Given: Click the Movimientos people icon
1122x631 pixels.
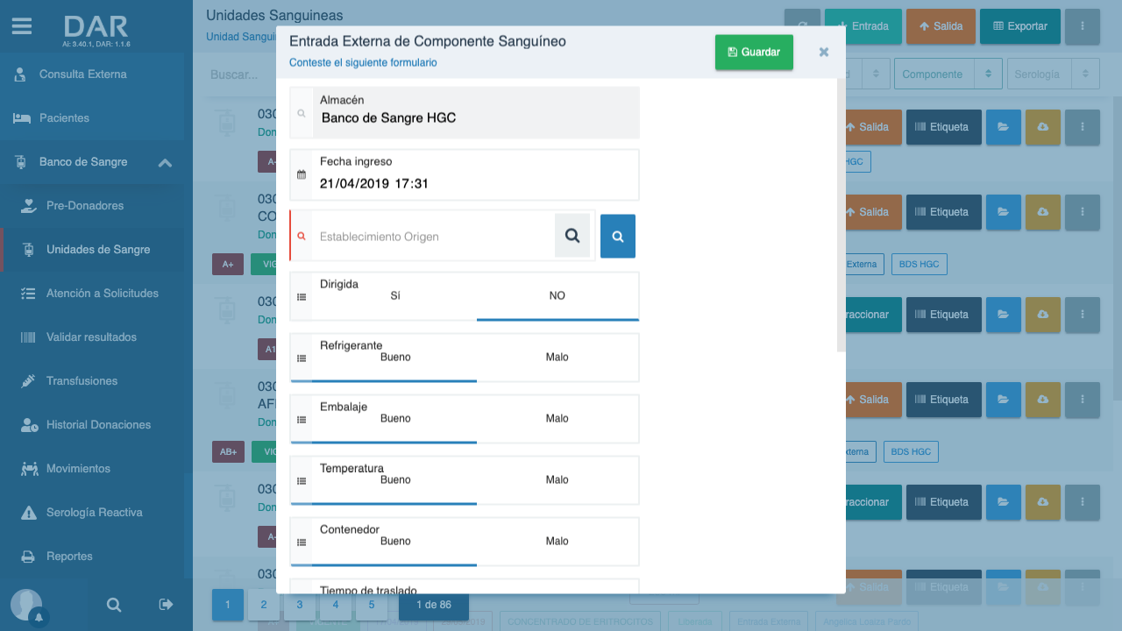Looking at the screenshot, I should coord(29,469).
